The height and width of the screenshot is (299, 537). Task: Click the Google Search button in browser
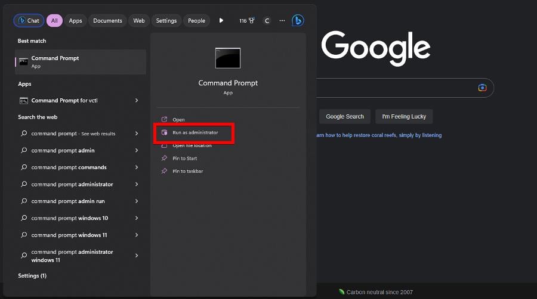[345, 117]
